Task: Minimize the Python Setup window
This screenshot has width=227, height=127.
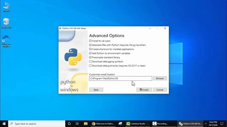Action: tap(150, 28)
